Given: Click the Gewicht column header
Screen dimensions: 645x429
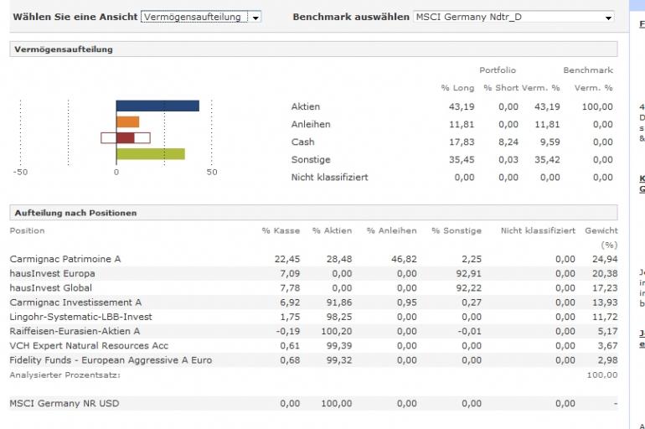Looking at the screenshot, I should point(601,230).
